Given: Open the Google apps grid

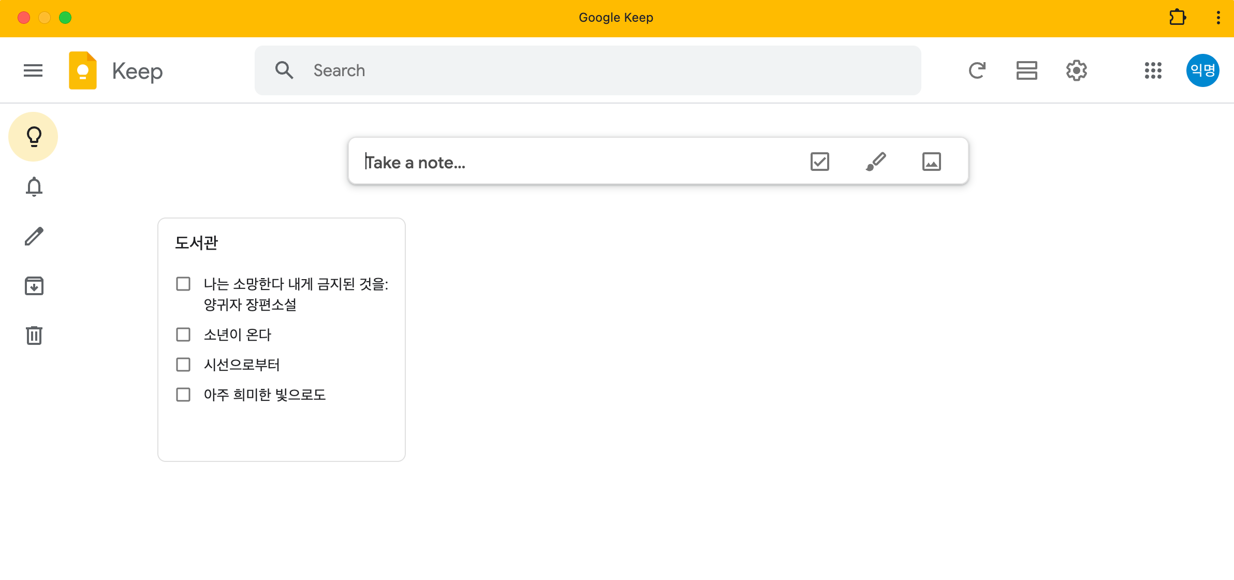Looking at the screenshot, I should pyautogui.click(x=1153, y=70).
